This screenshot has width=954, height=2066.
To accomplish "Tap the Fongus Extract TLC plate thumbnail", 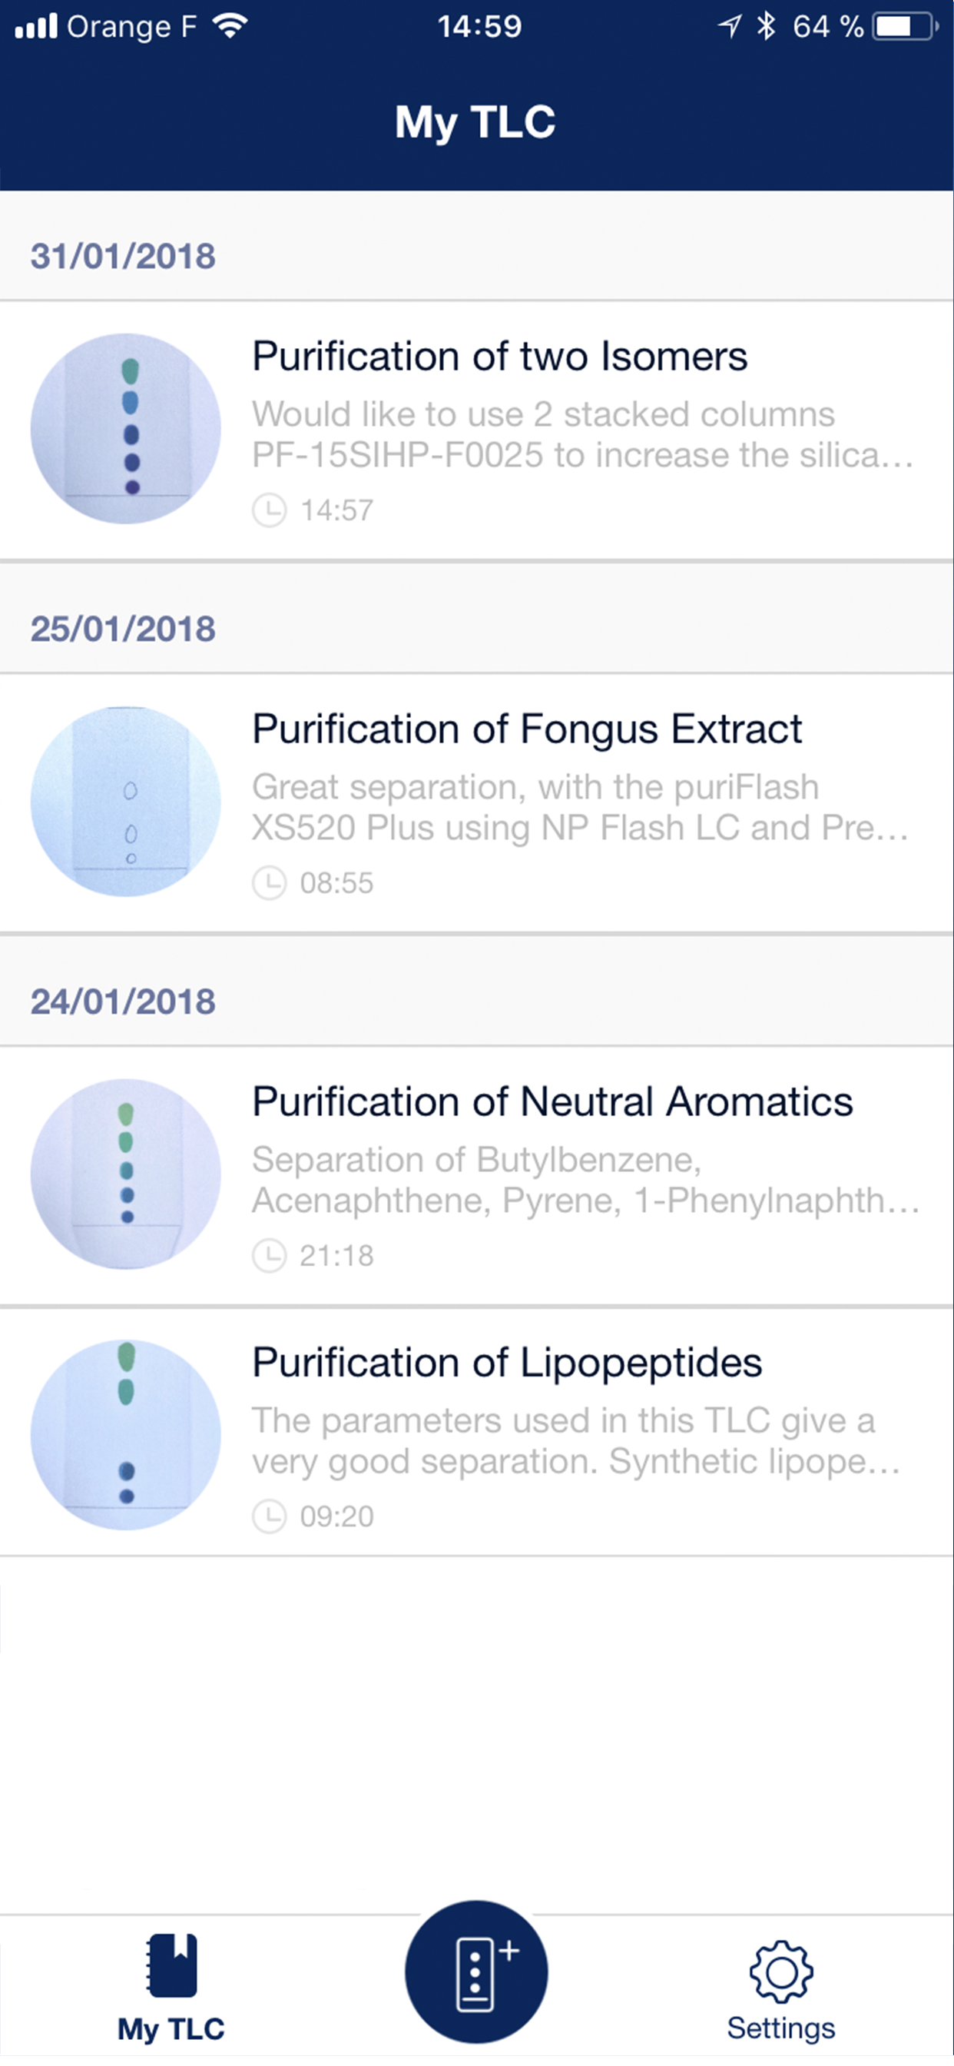I will pos(126,801).
